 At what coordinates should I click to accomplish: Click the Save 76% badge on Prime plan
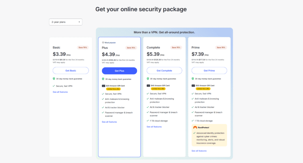221,48
